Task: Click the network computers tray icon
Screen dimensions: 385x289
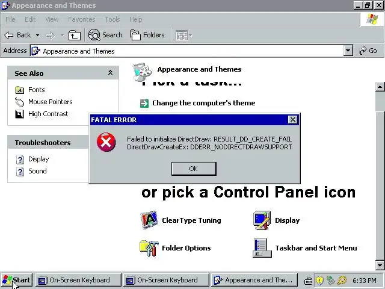Action: tap(331, 280)
